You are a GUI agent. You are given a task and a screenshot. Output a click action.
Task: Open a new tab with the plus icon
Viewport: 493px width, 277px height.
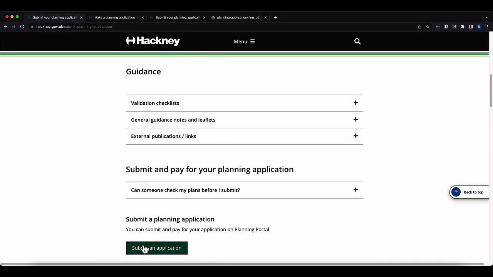click(x=275, y=17)
